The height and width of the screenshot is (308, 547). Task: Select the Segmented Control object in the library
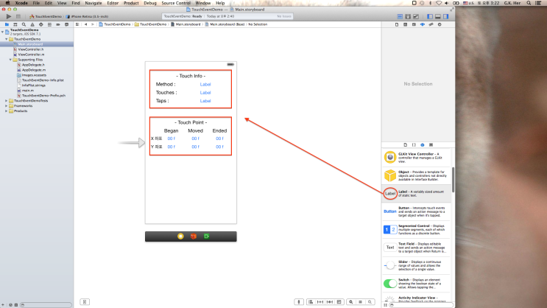click(x=416, y=229)
